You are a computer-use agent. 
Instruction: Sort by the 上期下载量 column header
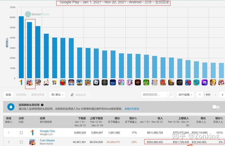(x=96, y=118)
